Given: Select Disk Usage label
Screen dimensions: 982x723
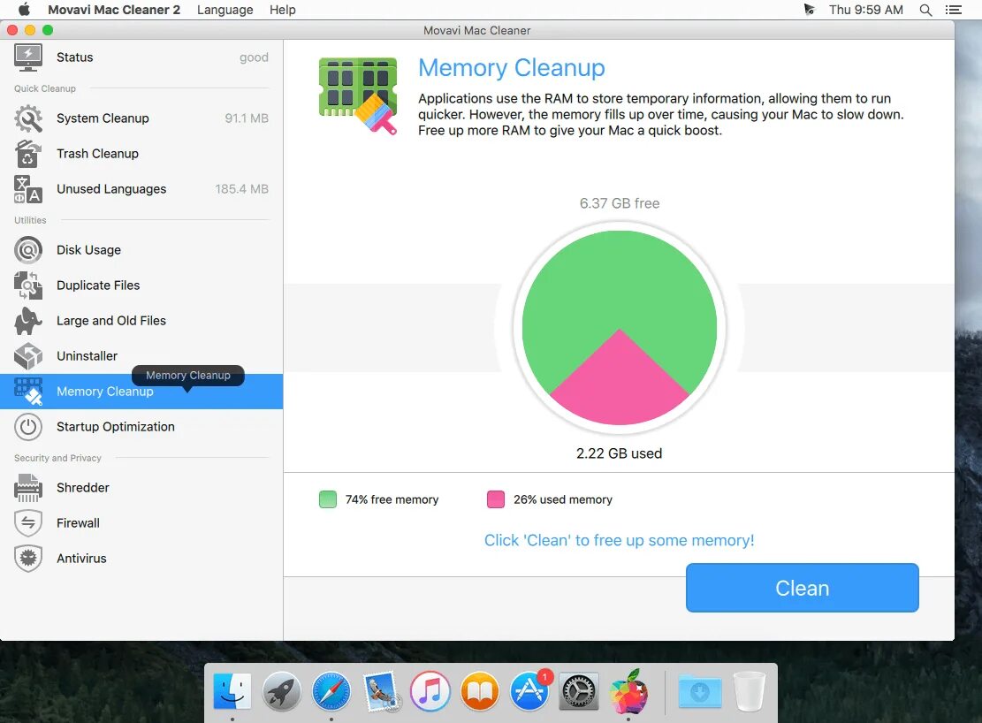Looking at the screenshot, I should pyautogui.click(x=89, y=250).
